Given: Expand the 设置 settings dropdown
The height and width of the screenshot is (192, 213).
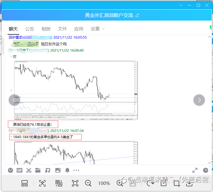Looking at the screenshot, I should click(x=98, y=29).
